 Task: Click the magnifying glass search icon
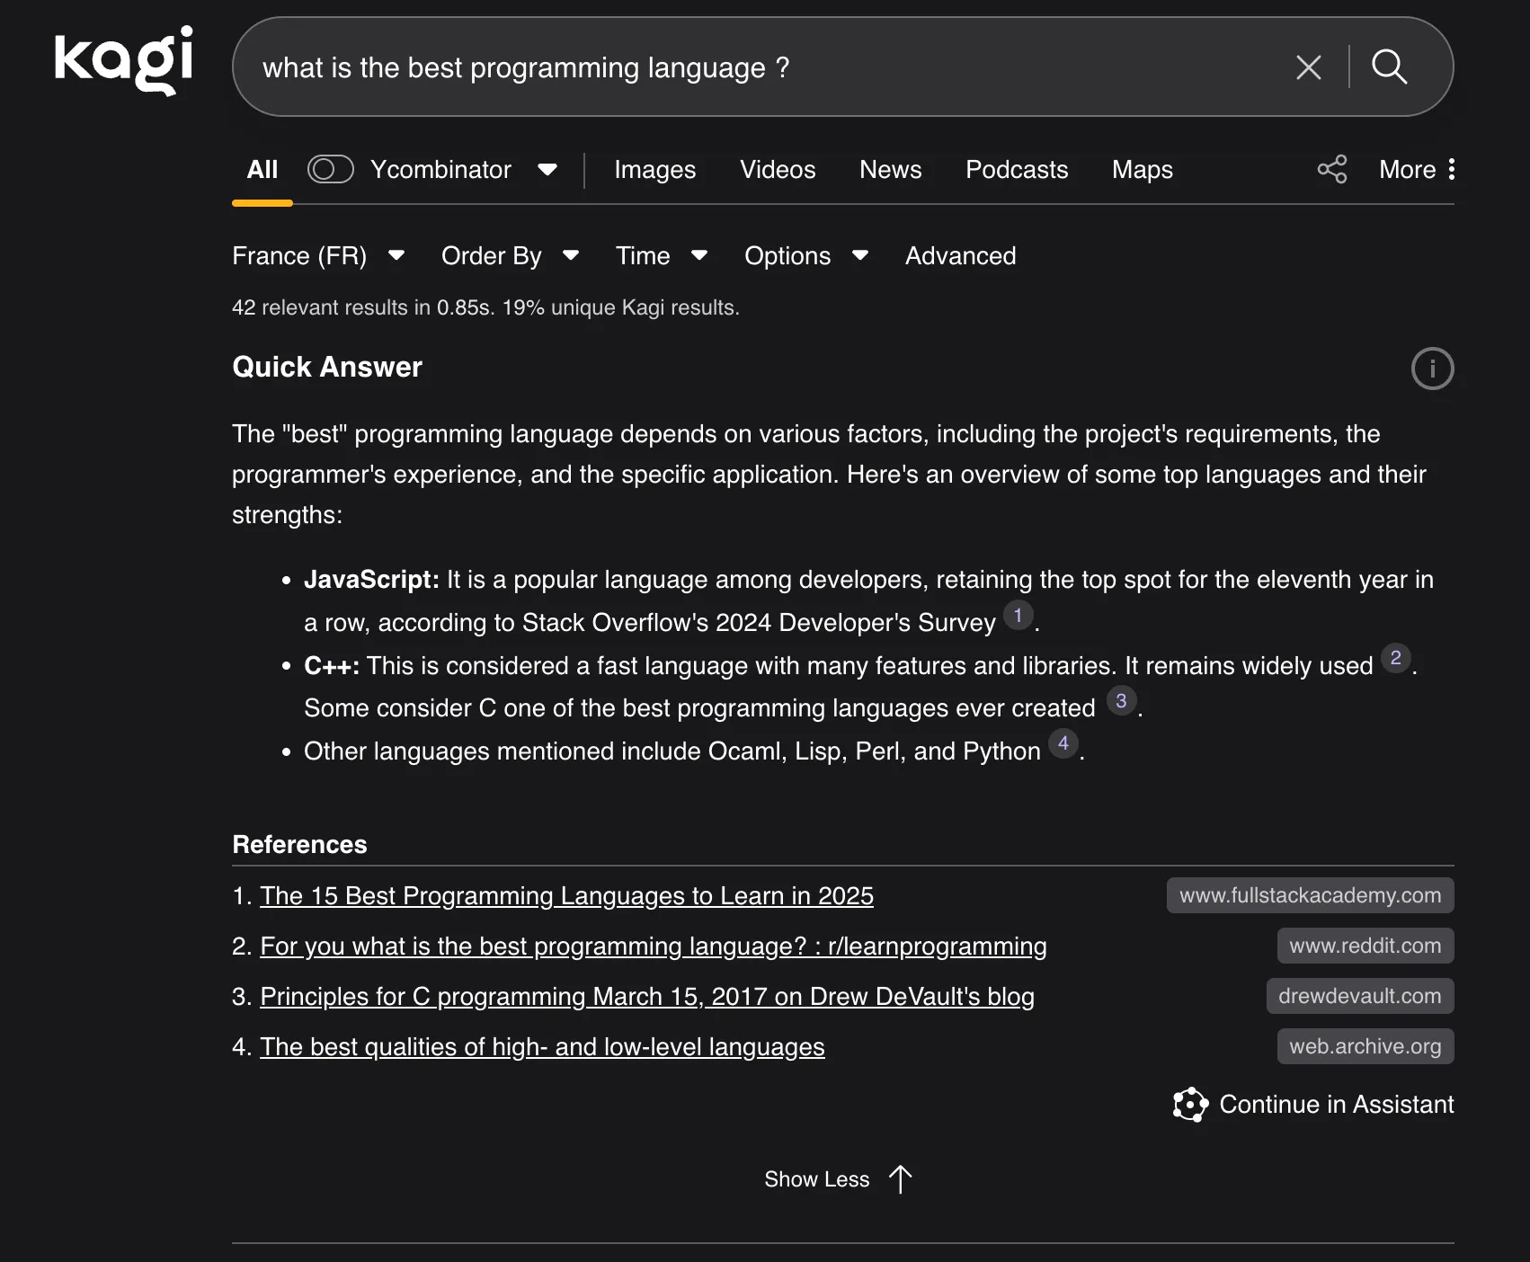1389,67
